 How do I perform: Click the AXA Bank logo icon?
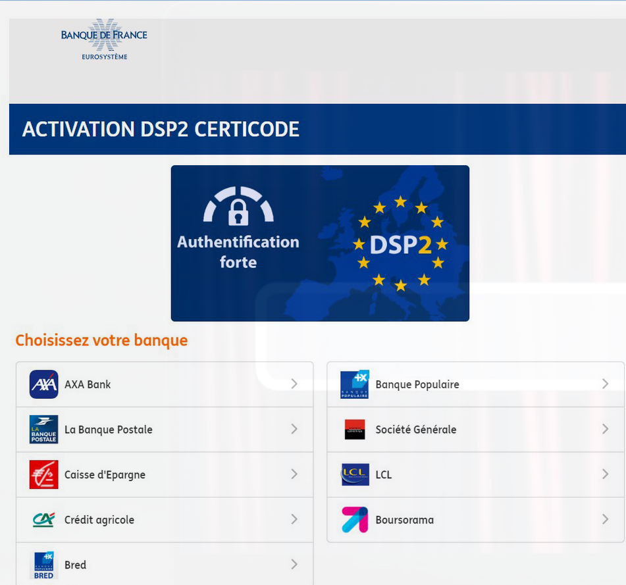tap(44, 384)
